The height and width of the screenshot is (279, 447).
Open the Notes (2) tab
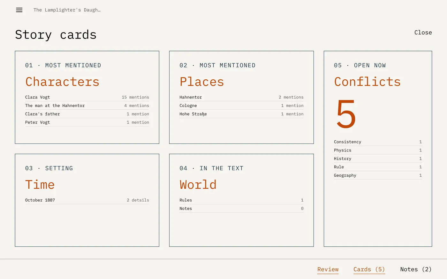pos(416,269)
